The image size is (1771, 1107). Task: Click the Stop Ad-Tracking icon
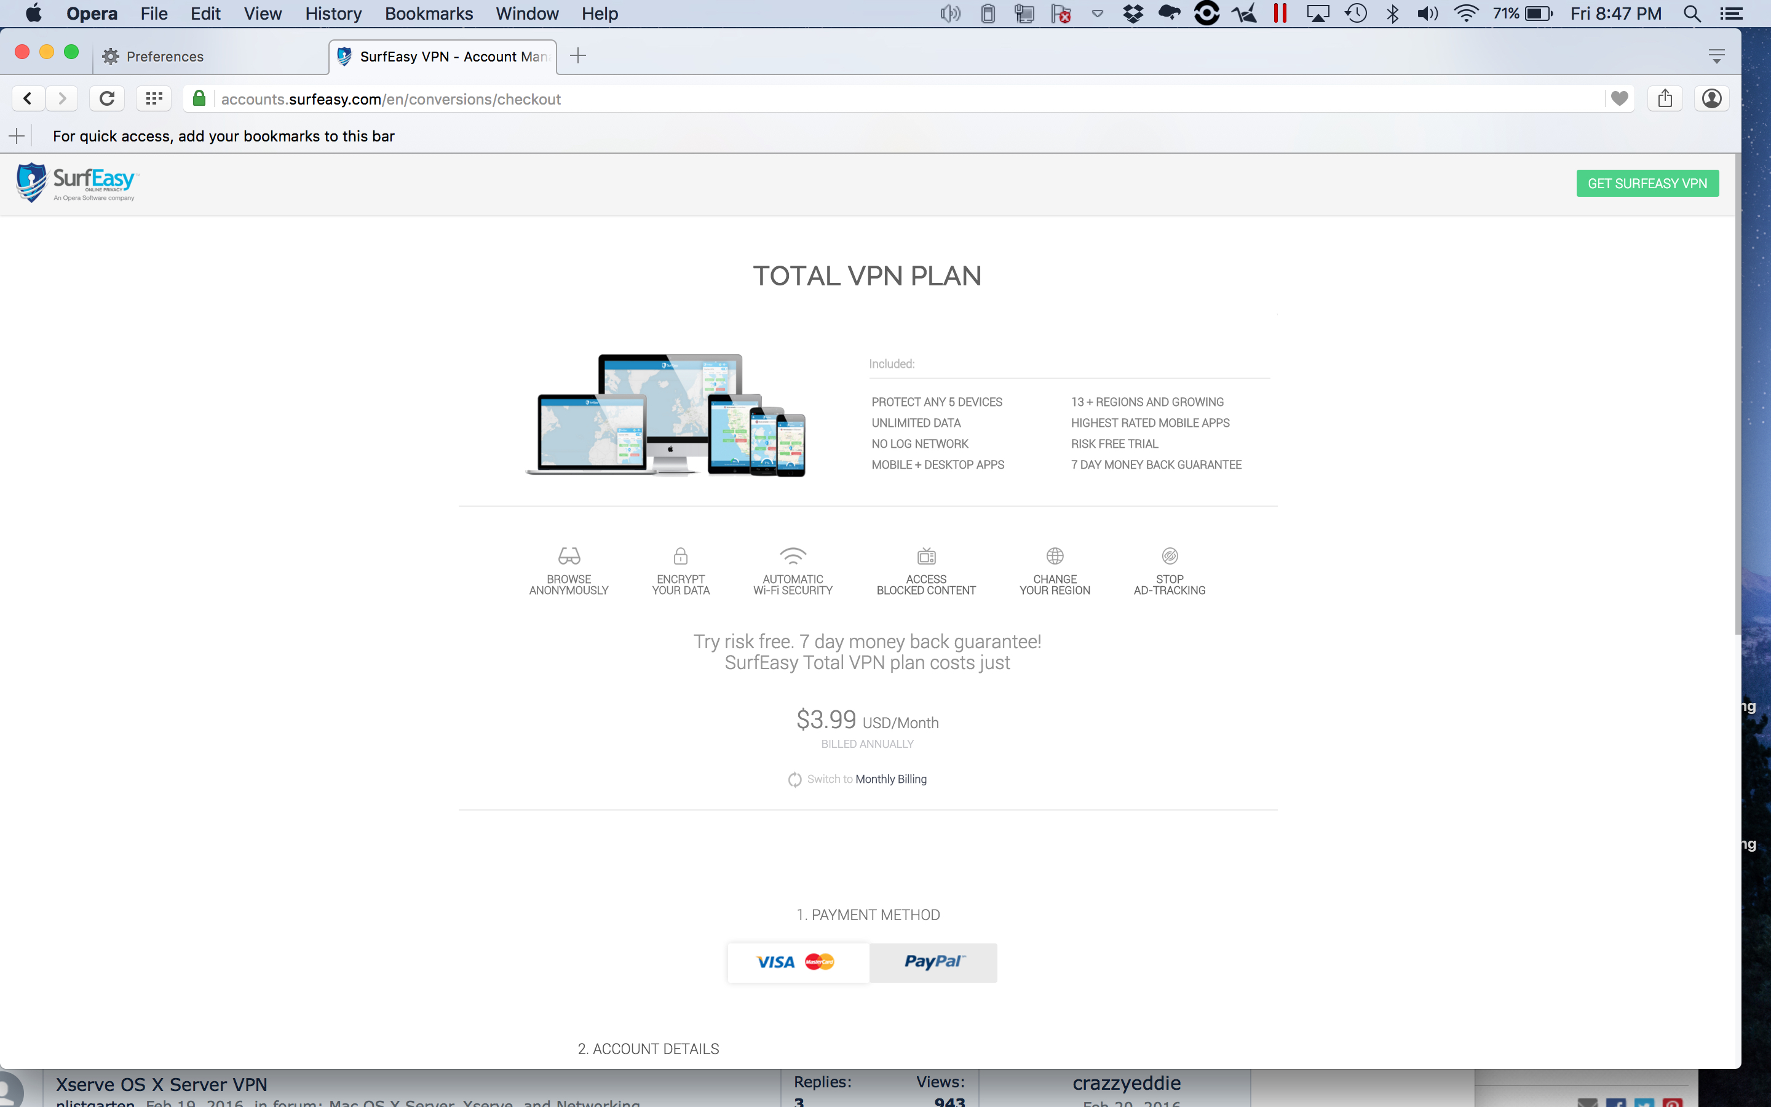pos(1170,556)
